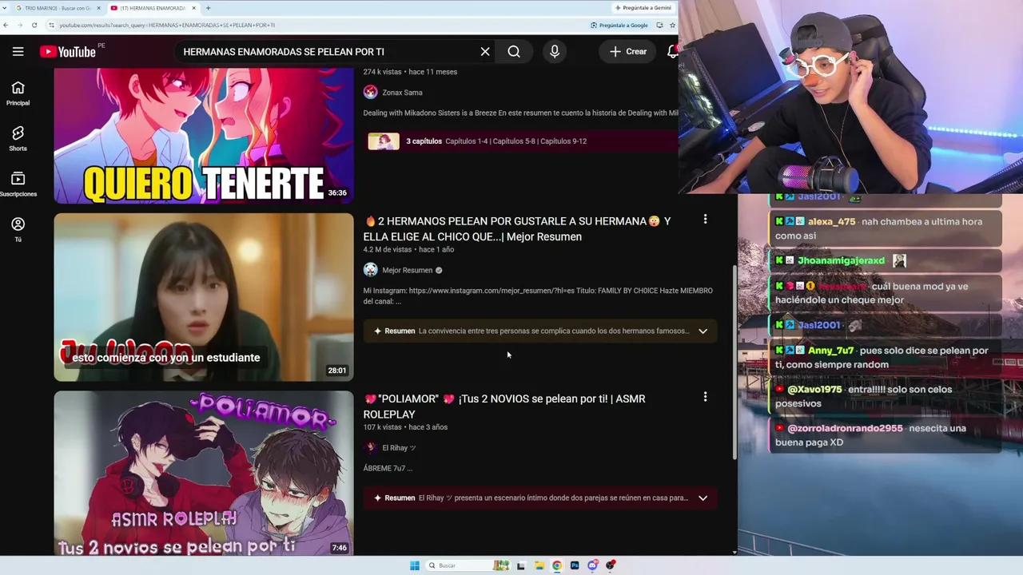Click the 'ÁBREME 7u7 ...' description text

388,468
